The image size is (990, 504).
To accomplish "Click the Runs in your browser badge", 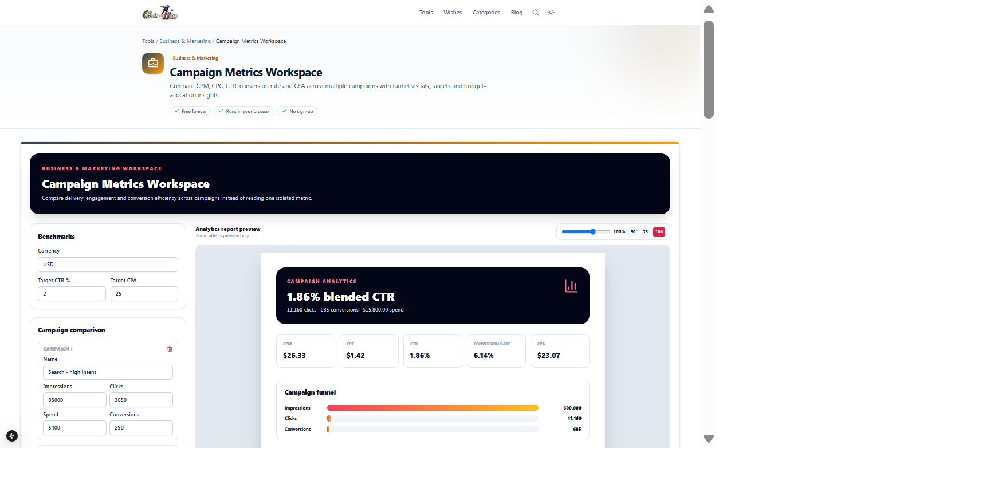I will coord(244,111).
